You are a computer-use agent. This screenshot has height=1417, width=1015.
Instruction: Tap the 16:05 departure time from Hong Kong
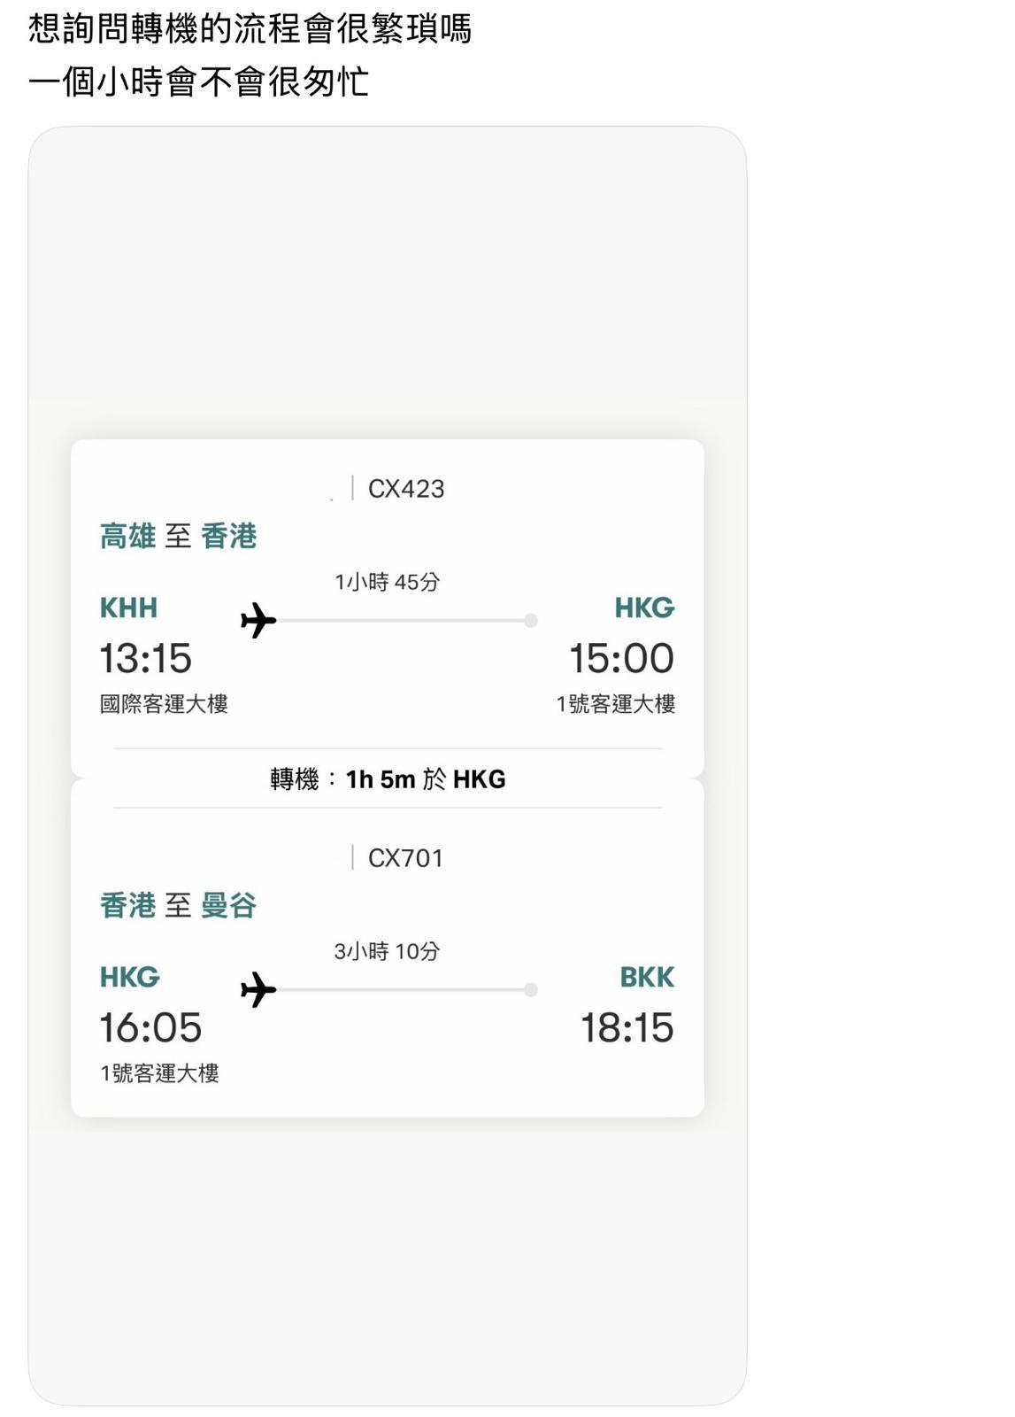click(x=150, y=1028)
